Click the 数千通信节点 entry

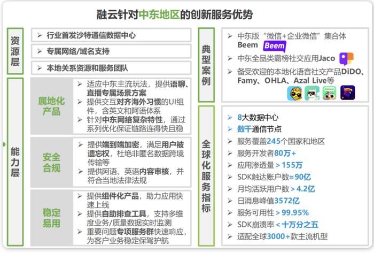click(x=259, y=129)
